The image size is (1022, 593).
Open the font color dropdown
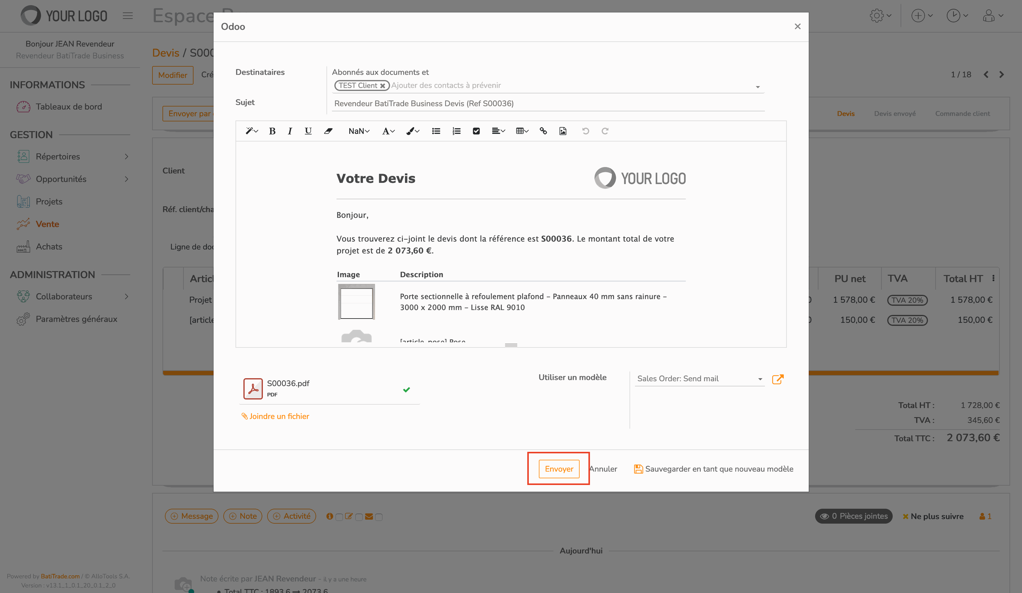click(x=388, y=131)
